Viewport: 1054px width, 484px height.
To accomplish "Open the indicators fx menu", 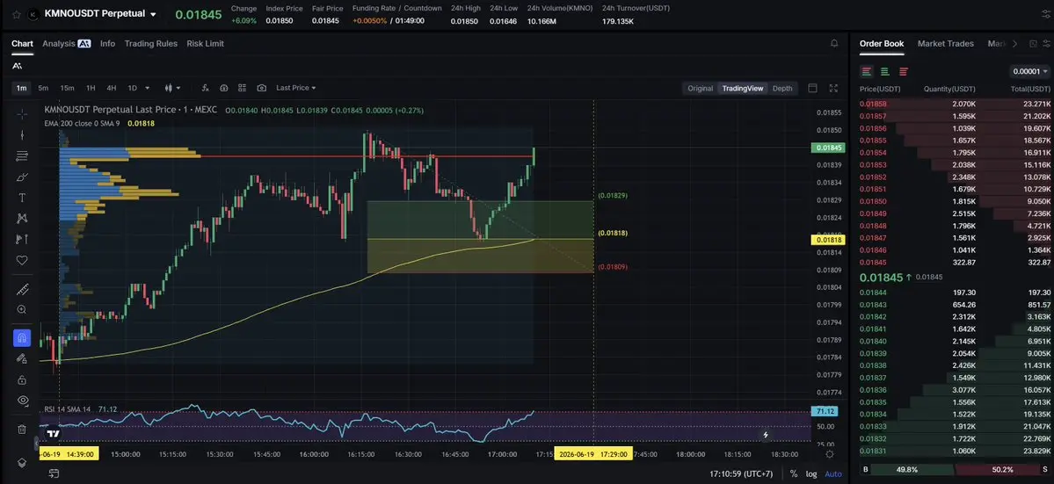I will pyautogui.click(x=205, y=88).
